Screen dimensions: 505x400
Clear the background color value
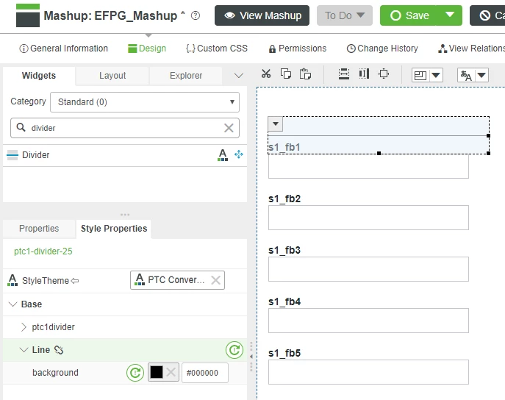(x=171, y=372)
